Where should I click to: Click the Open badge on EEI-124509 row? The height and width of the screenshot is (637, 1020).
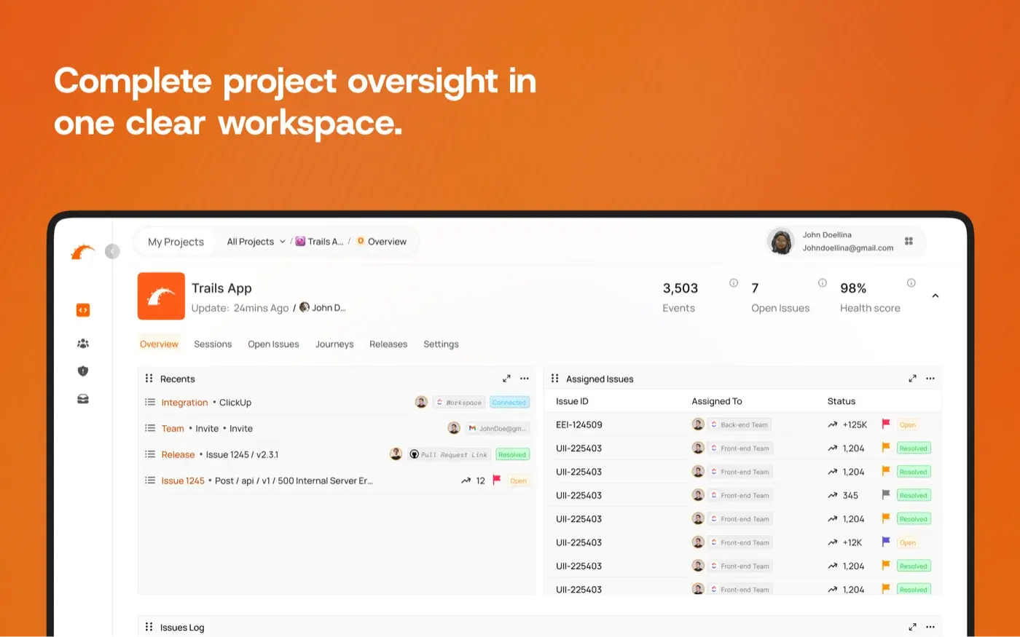(x=907, y=424)
